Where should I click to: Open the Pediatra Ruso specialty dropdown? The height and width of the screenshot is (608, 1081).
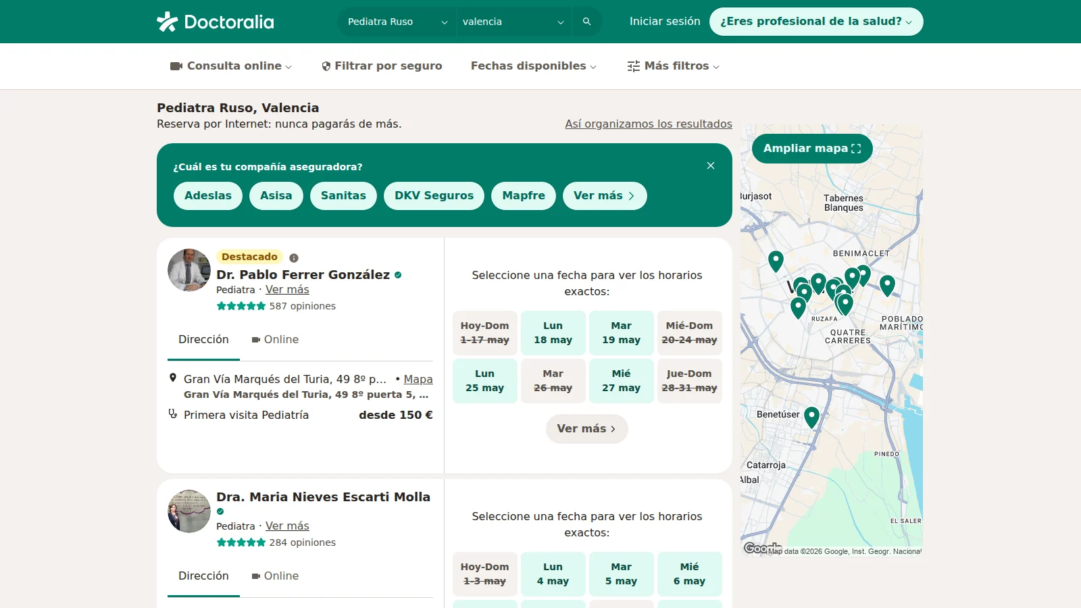(397, 22)
